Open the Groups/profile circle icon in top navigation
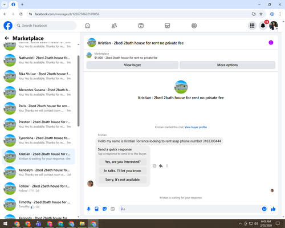The width and height of the screenshot is (285, 228). (194, 26)
